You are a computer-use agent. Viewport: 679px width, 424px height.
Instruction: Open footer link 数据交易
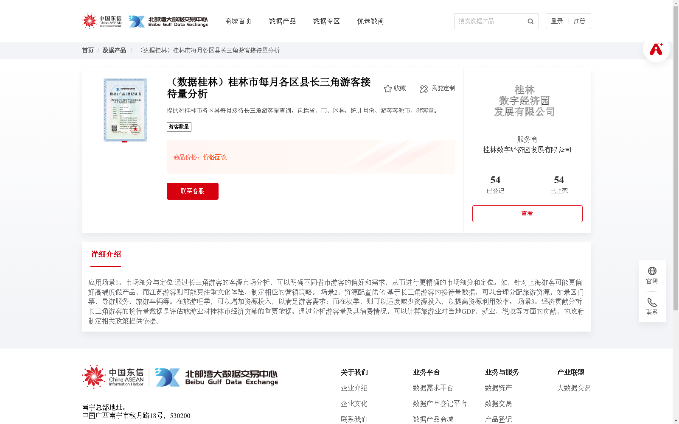[x=498, y=404]
